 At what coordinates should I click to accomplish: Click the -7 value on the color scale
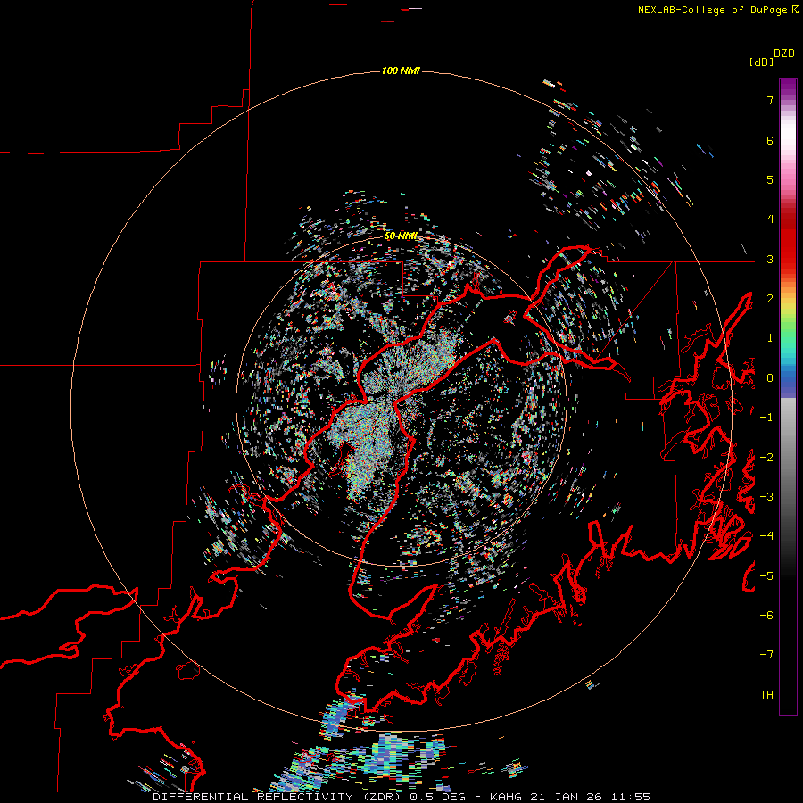766,655
